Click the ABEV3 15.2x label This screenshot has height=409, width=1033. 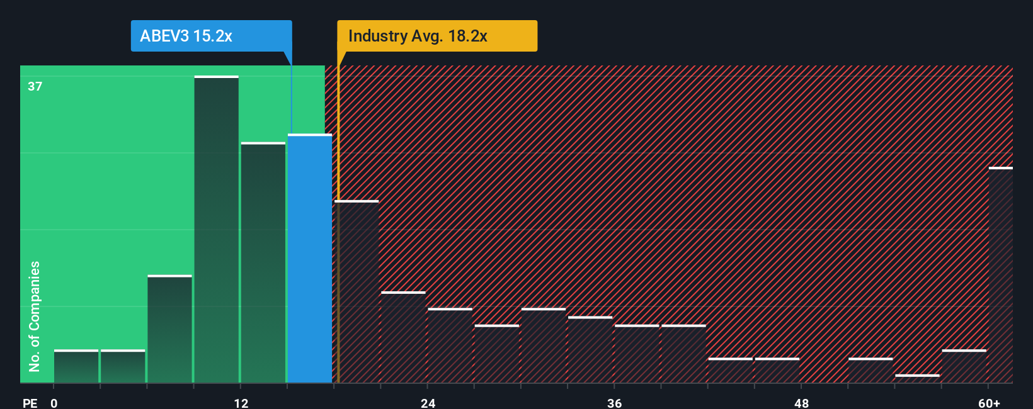pos(211,36)
